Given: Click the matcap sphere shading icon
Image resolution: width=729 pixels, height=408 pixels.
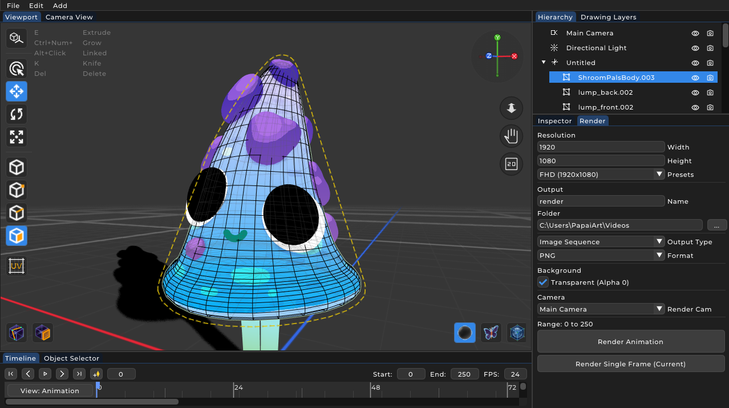Looking at the screenshot, I should (x=464, y=333).
